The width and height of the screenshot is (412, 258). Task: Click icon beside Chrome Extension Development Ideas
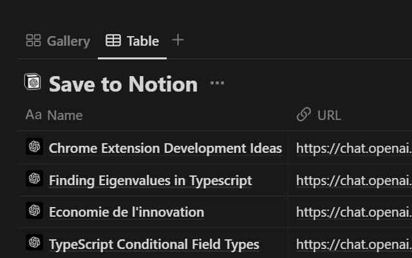pos(34,147)
